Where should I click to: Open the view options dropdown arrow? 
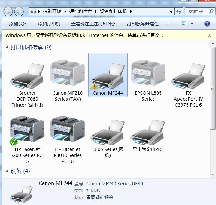click(192, 24)
